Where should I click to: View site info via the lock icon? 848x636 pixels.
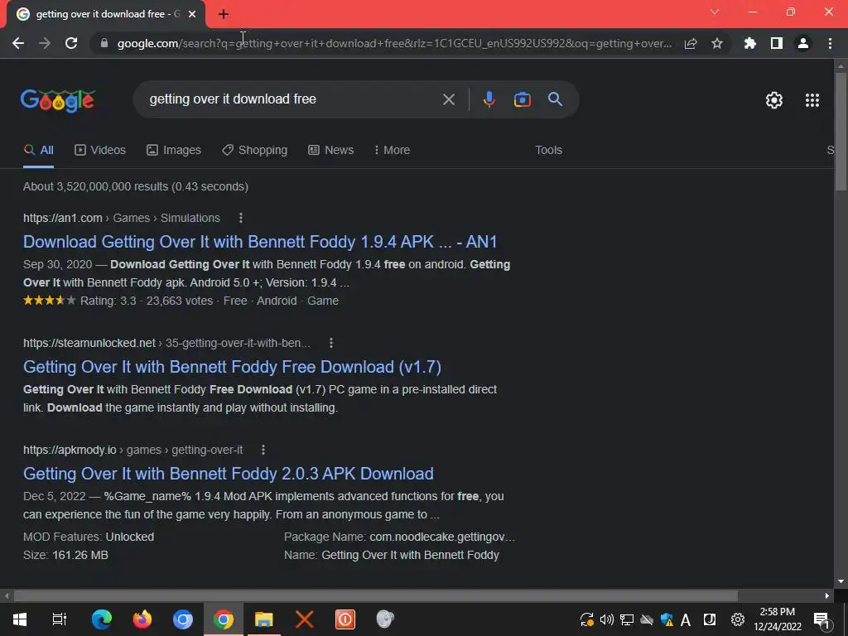coord(104,43)
